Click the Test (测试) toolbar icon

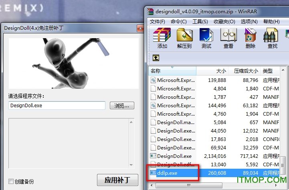tap(206, 38)
